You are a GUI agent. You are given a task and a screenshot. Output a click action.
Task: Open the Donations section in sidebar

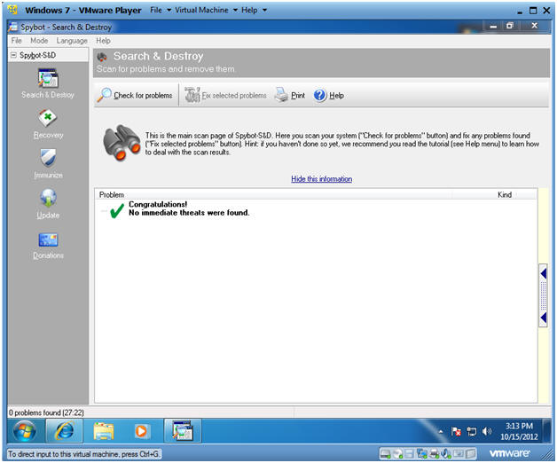pos(48,246)
